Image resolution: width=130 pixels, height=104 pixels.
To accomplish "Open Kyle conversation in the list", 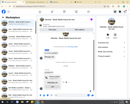I will pos(17,96).
